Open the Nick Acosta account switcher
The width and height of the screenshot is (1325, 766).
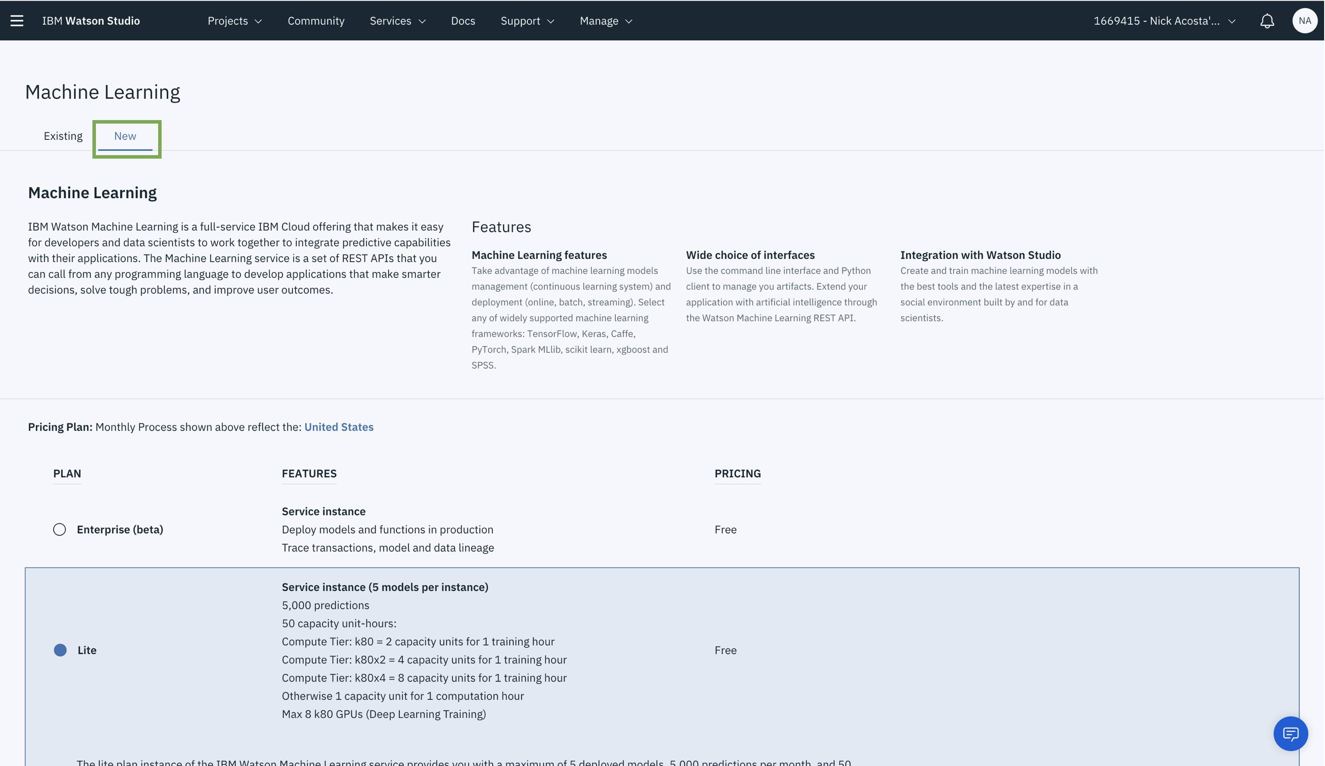(x=1164, y=21)
